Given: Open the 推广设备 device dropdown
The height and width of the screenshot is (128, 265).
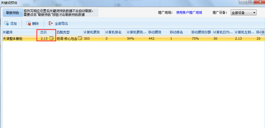Looking at the screenshot, I should pyautogui.click(x=243, y=13).
